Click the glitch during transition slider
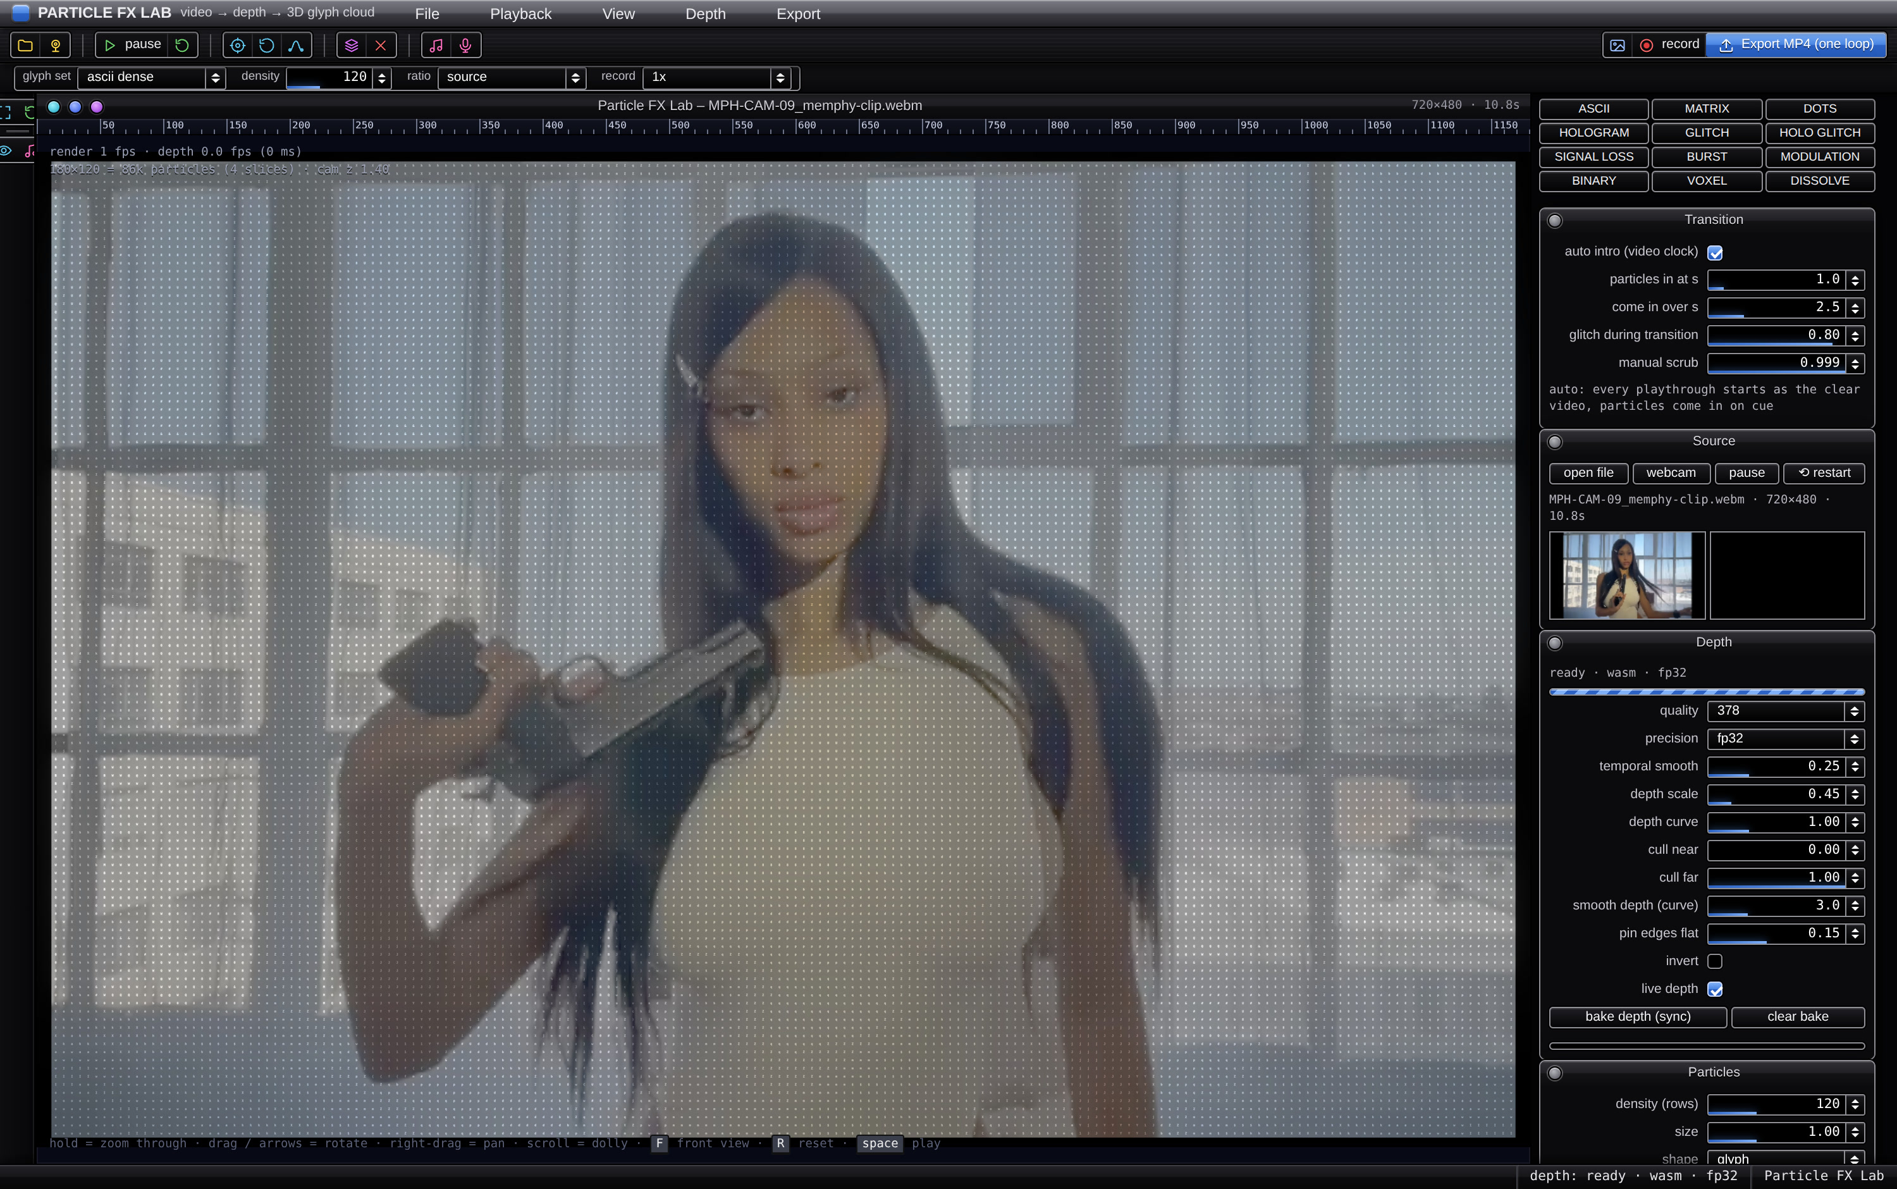 pos(1777,336)
